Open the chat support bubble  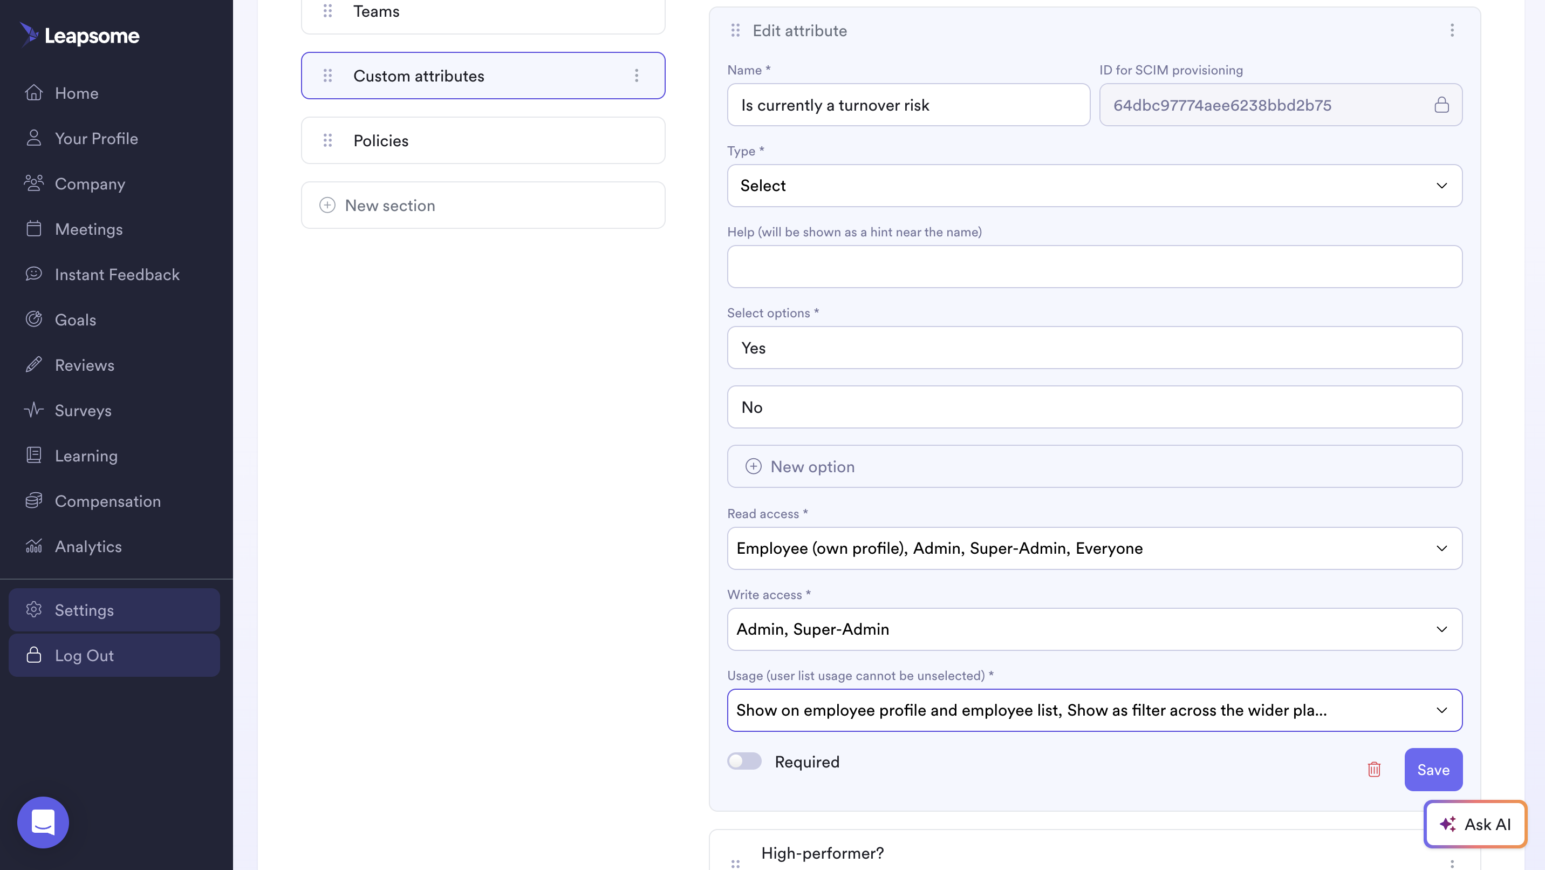pos(43,822)
